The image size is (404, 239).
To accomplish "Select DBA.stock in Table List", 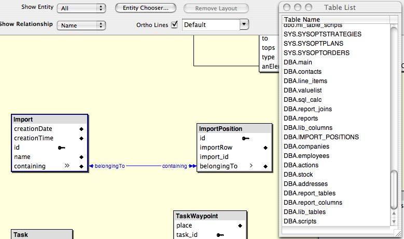I will coord(298,175).
